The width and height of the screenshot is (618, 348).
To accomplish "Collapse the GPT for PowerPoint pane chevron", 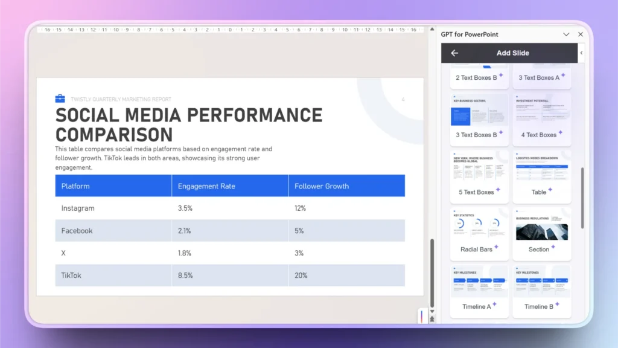I will point(566,34).
